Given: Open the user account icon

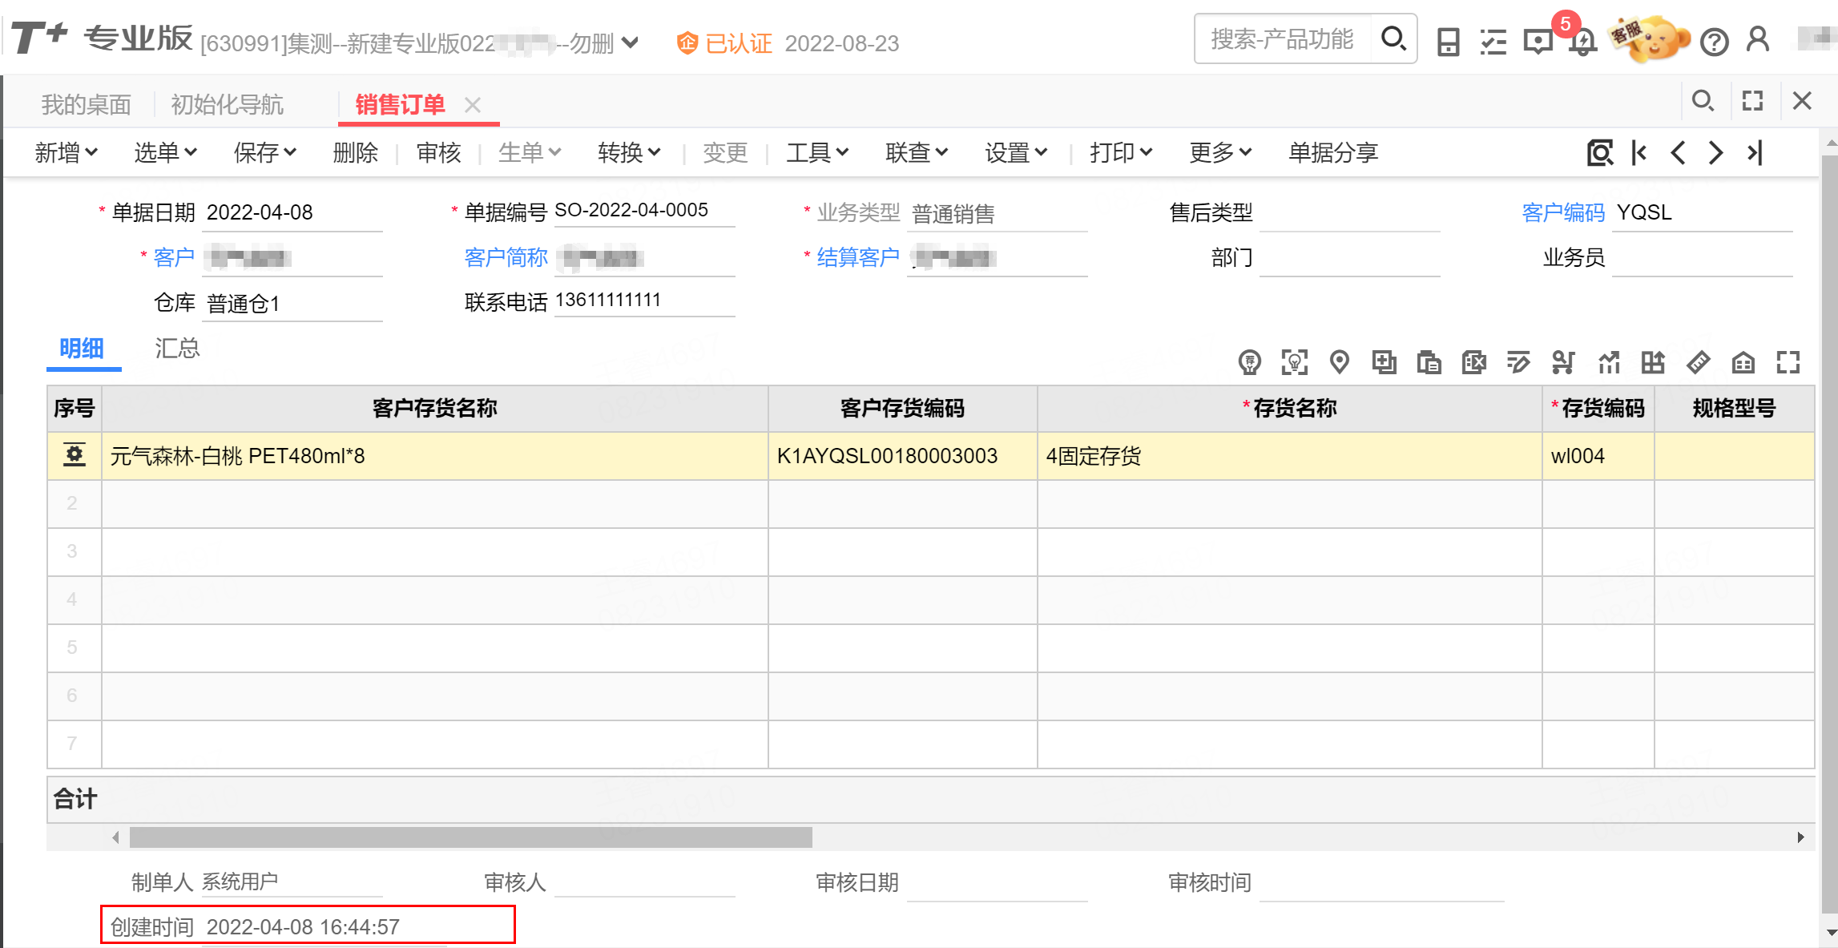Looking at the screenshot, I should point(1758,39).
